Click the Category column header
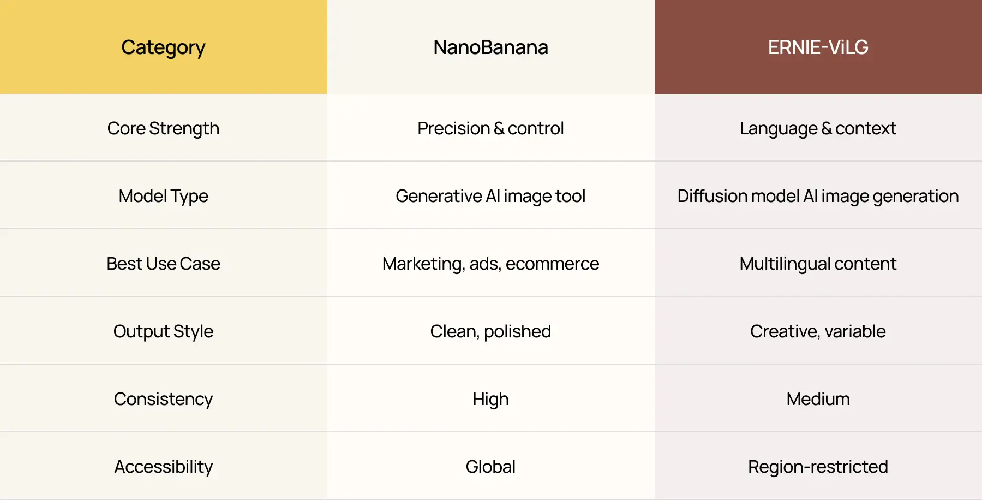The width and height of the screenshot is (982, 500). point(163,47)
